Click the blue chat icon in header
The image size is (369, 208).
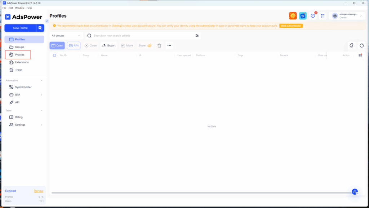coord(303,16)
